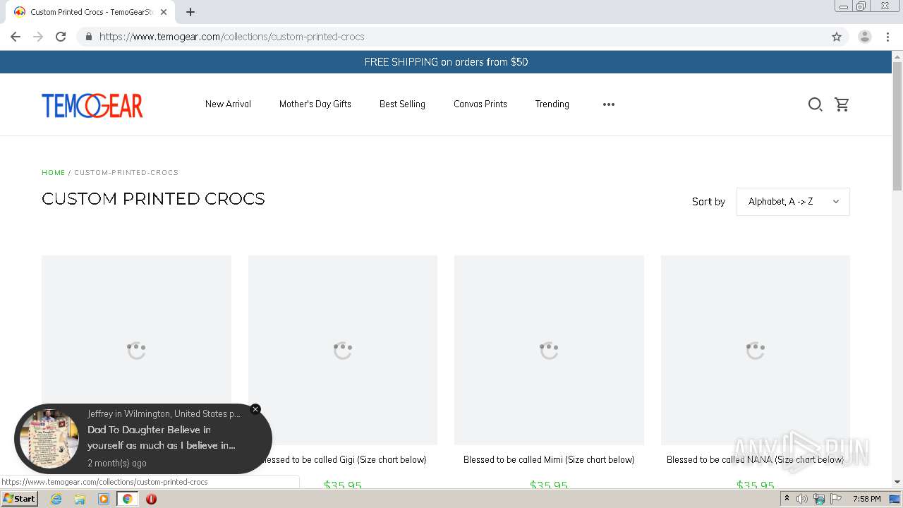Click the TemoGear logo

pyautogui.click(x=92, y=106)
